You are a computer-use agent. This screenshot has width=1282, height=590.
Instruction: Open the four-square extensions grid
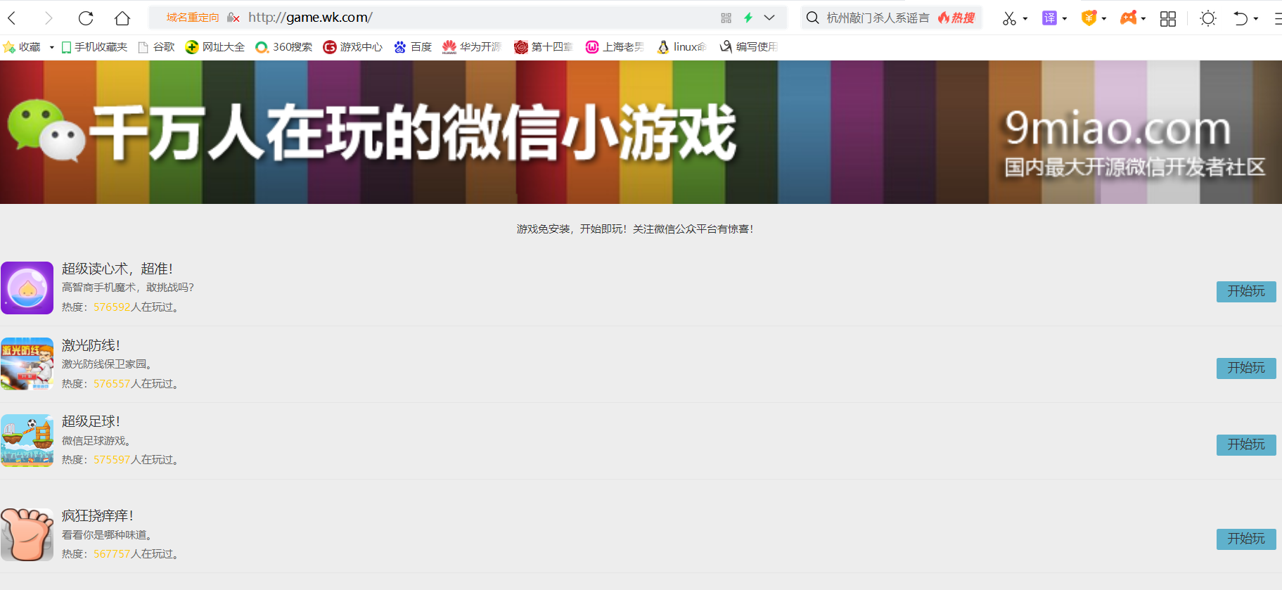(1168, 18)
